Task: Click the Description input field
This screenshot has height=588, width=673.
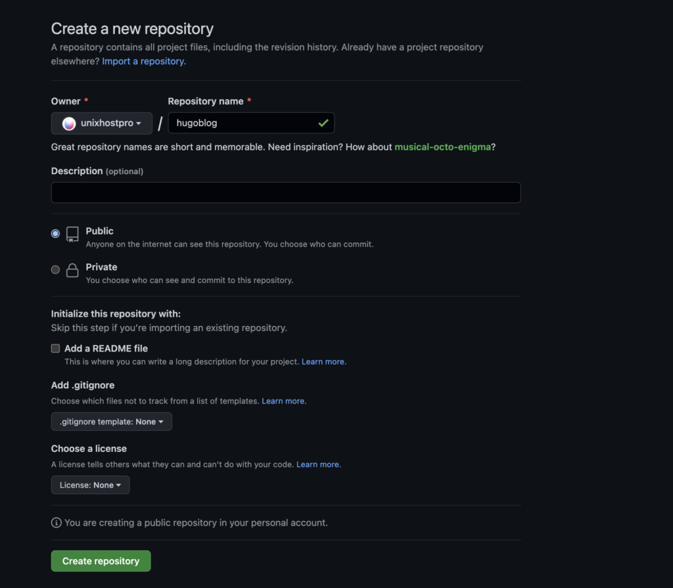Action: [x=286, y=192]
